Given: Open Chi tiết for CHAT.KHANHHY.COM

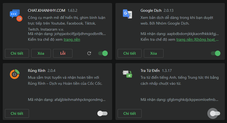Looking at the screenshot, I should pyautogui.click(x=17, y=53).
